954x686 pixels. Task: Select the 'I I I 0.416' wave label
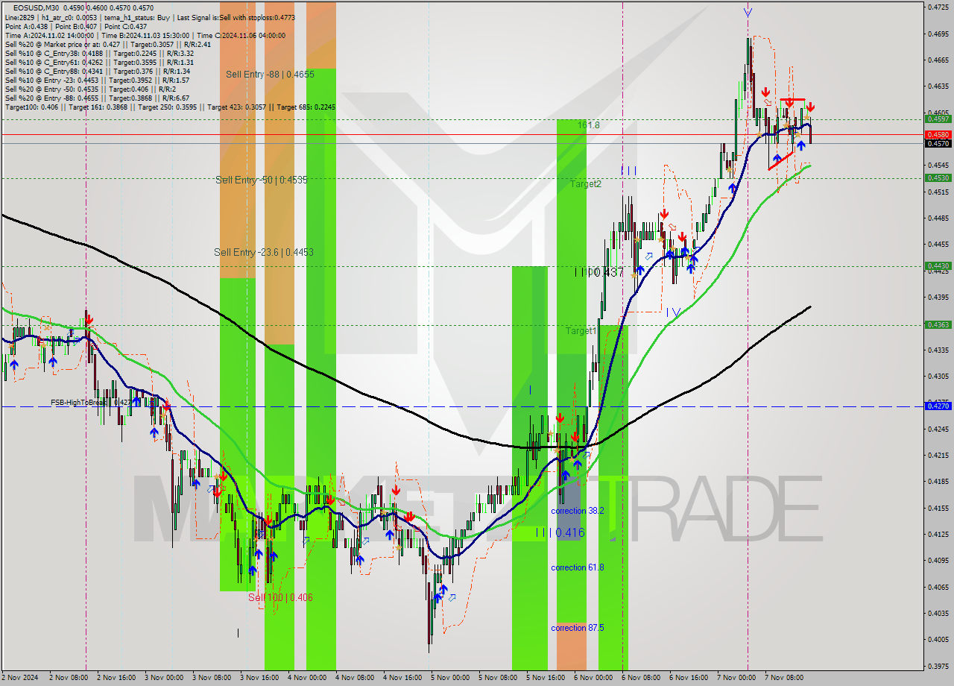pyautogui.click(x=560, y=532)
